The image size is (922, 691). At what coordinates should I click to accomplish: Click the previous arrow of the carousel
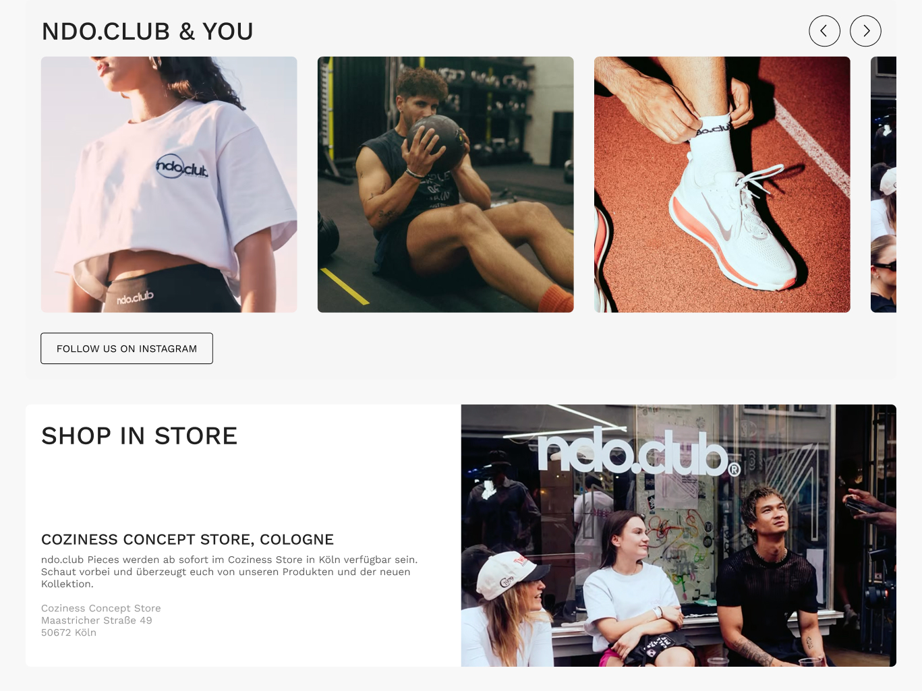pos(824,31)
